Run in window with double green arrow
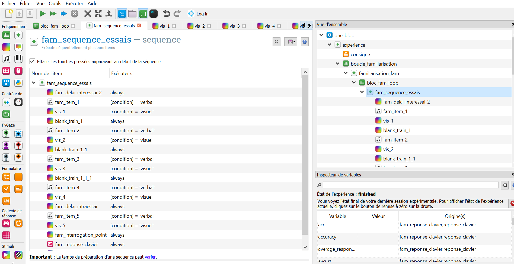Viewport: 514px width, 264px height. (53, 14)
